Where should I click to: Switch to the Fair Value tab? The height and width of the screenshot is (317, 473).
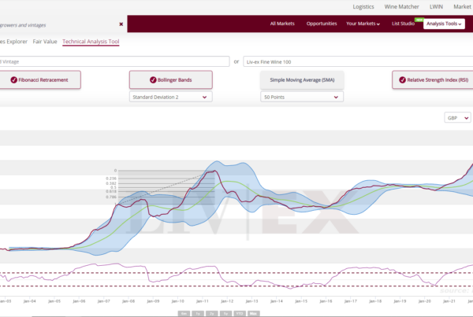point(45,42)
